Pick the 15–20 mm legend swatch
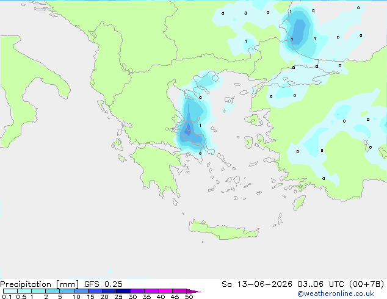 pyautogui.click(x=95, y=291)
